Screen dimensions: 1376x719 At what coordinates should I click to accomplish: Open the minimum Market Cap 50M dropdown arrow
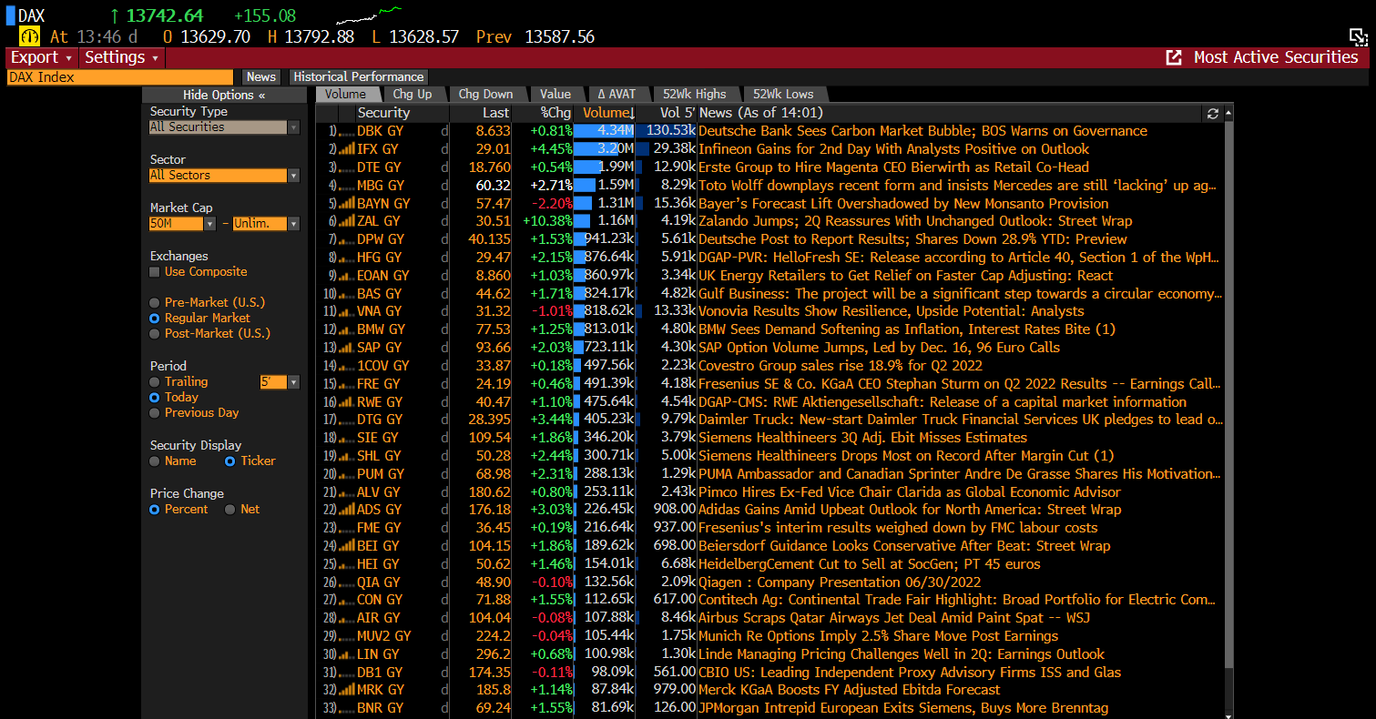[210, 224]
